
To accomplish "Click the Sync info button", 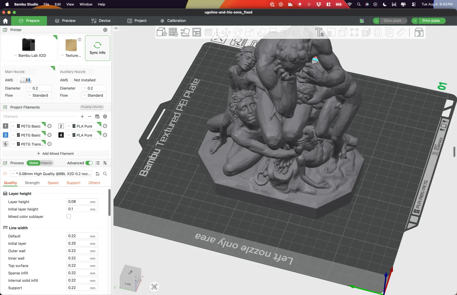I will (97, 48).
